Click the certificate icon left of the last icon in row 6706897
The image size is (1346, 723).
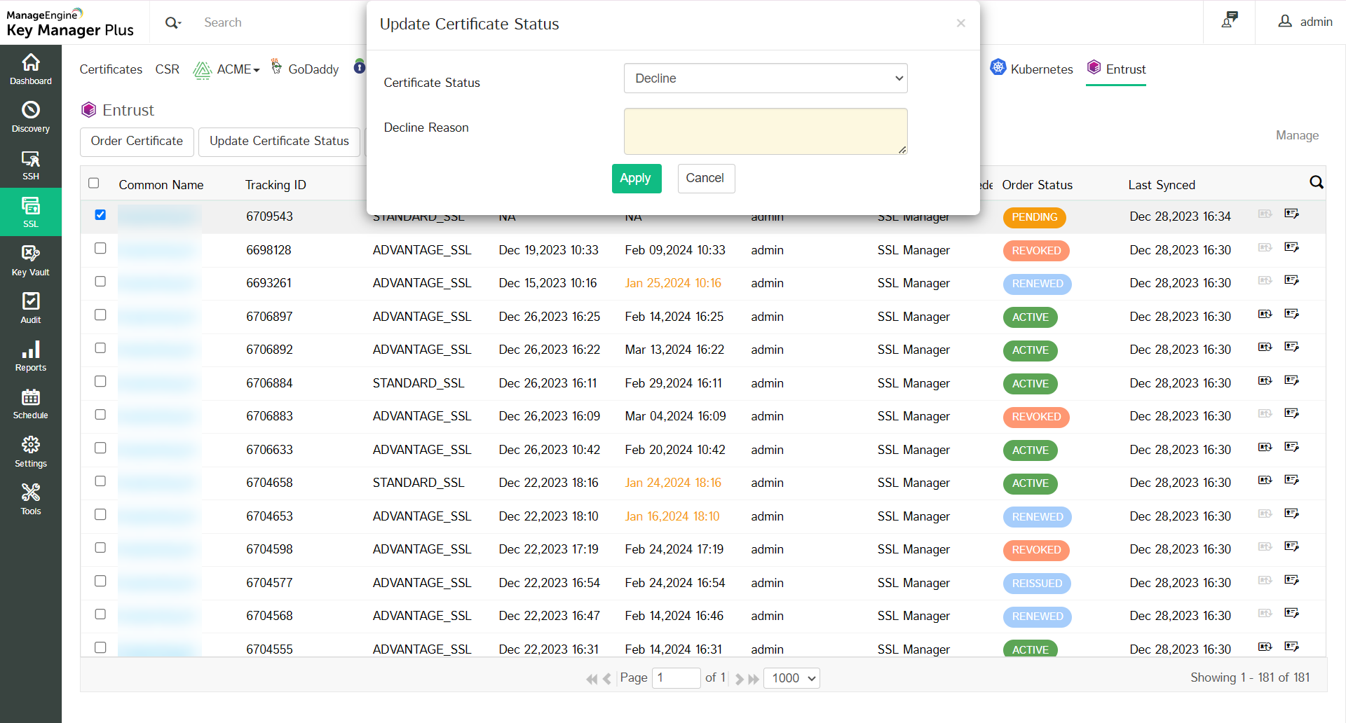(x=1265, y=314)
